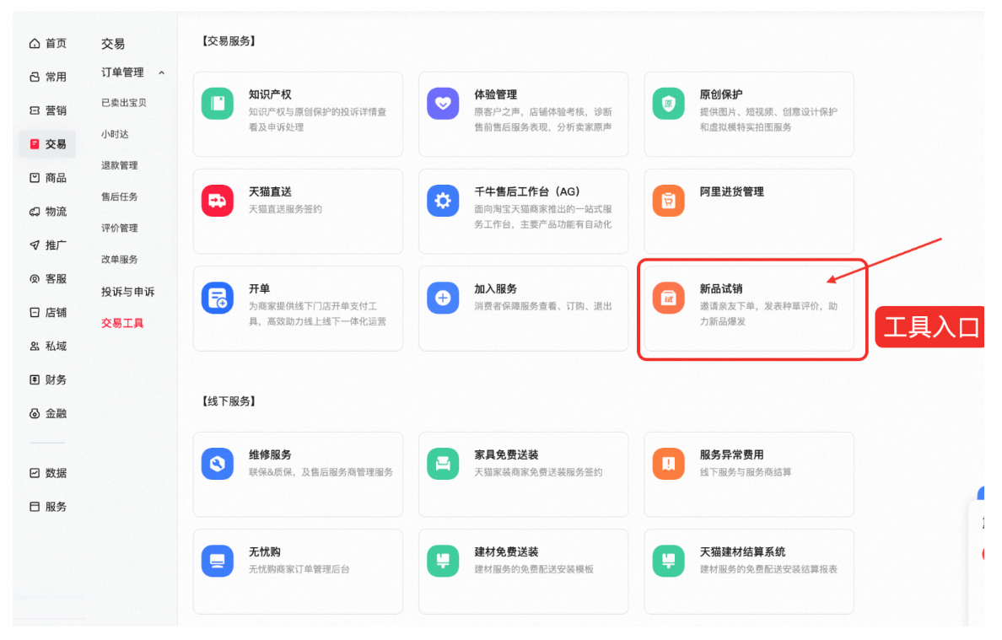This screenshot has width=1002, height=640.
Task: Open the 开单 card title
Action: click(259, 288)
